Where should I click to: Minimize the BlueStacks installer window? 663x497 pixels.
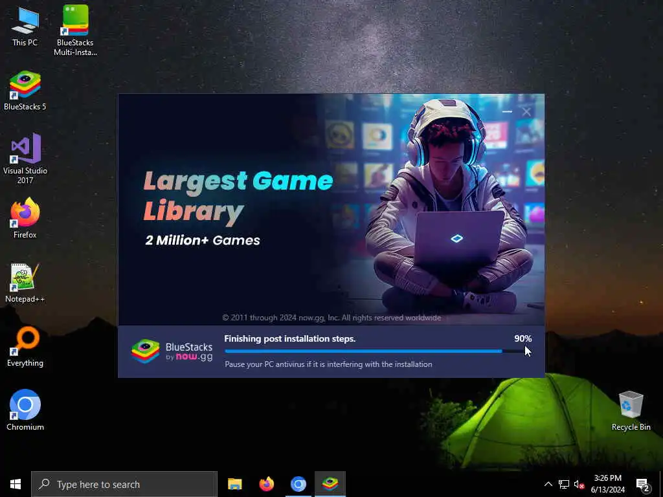tap(507, 111)
